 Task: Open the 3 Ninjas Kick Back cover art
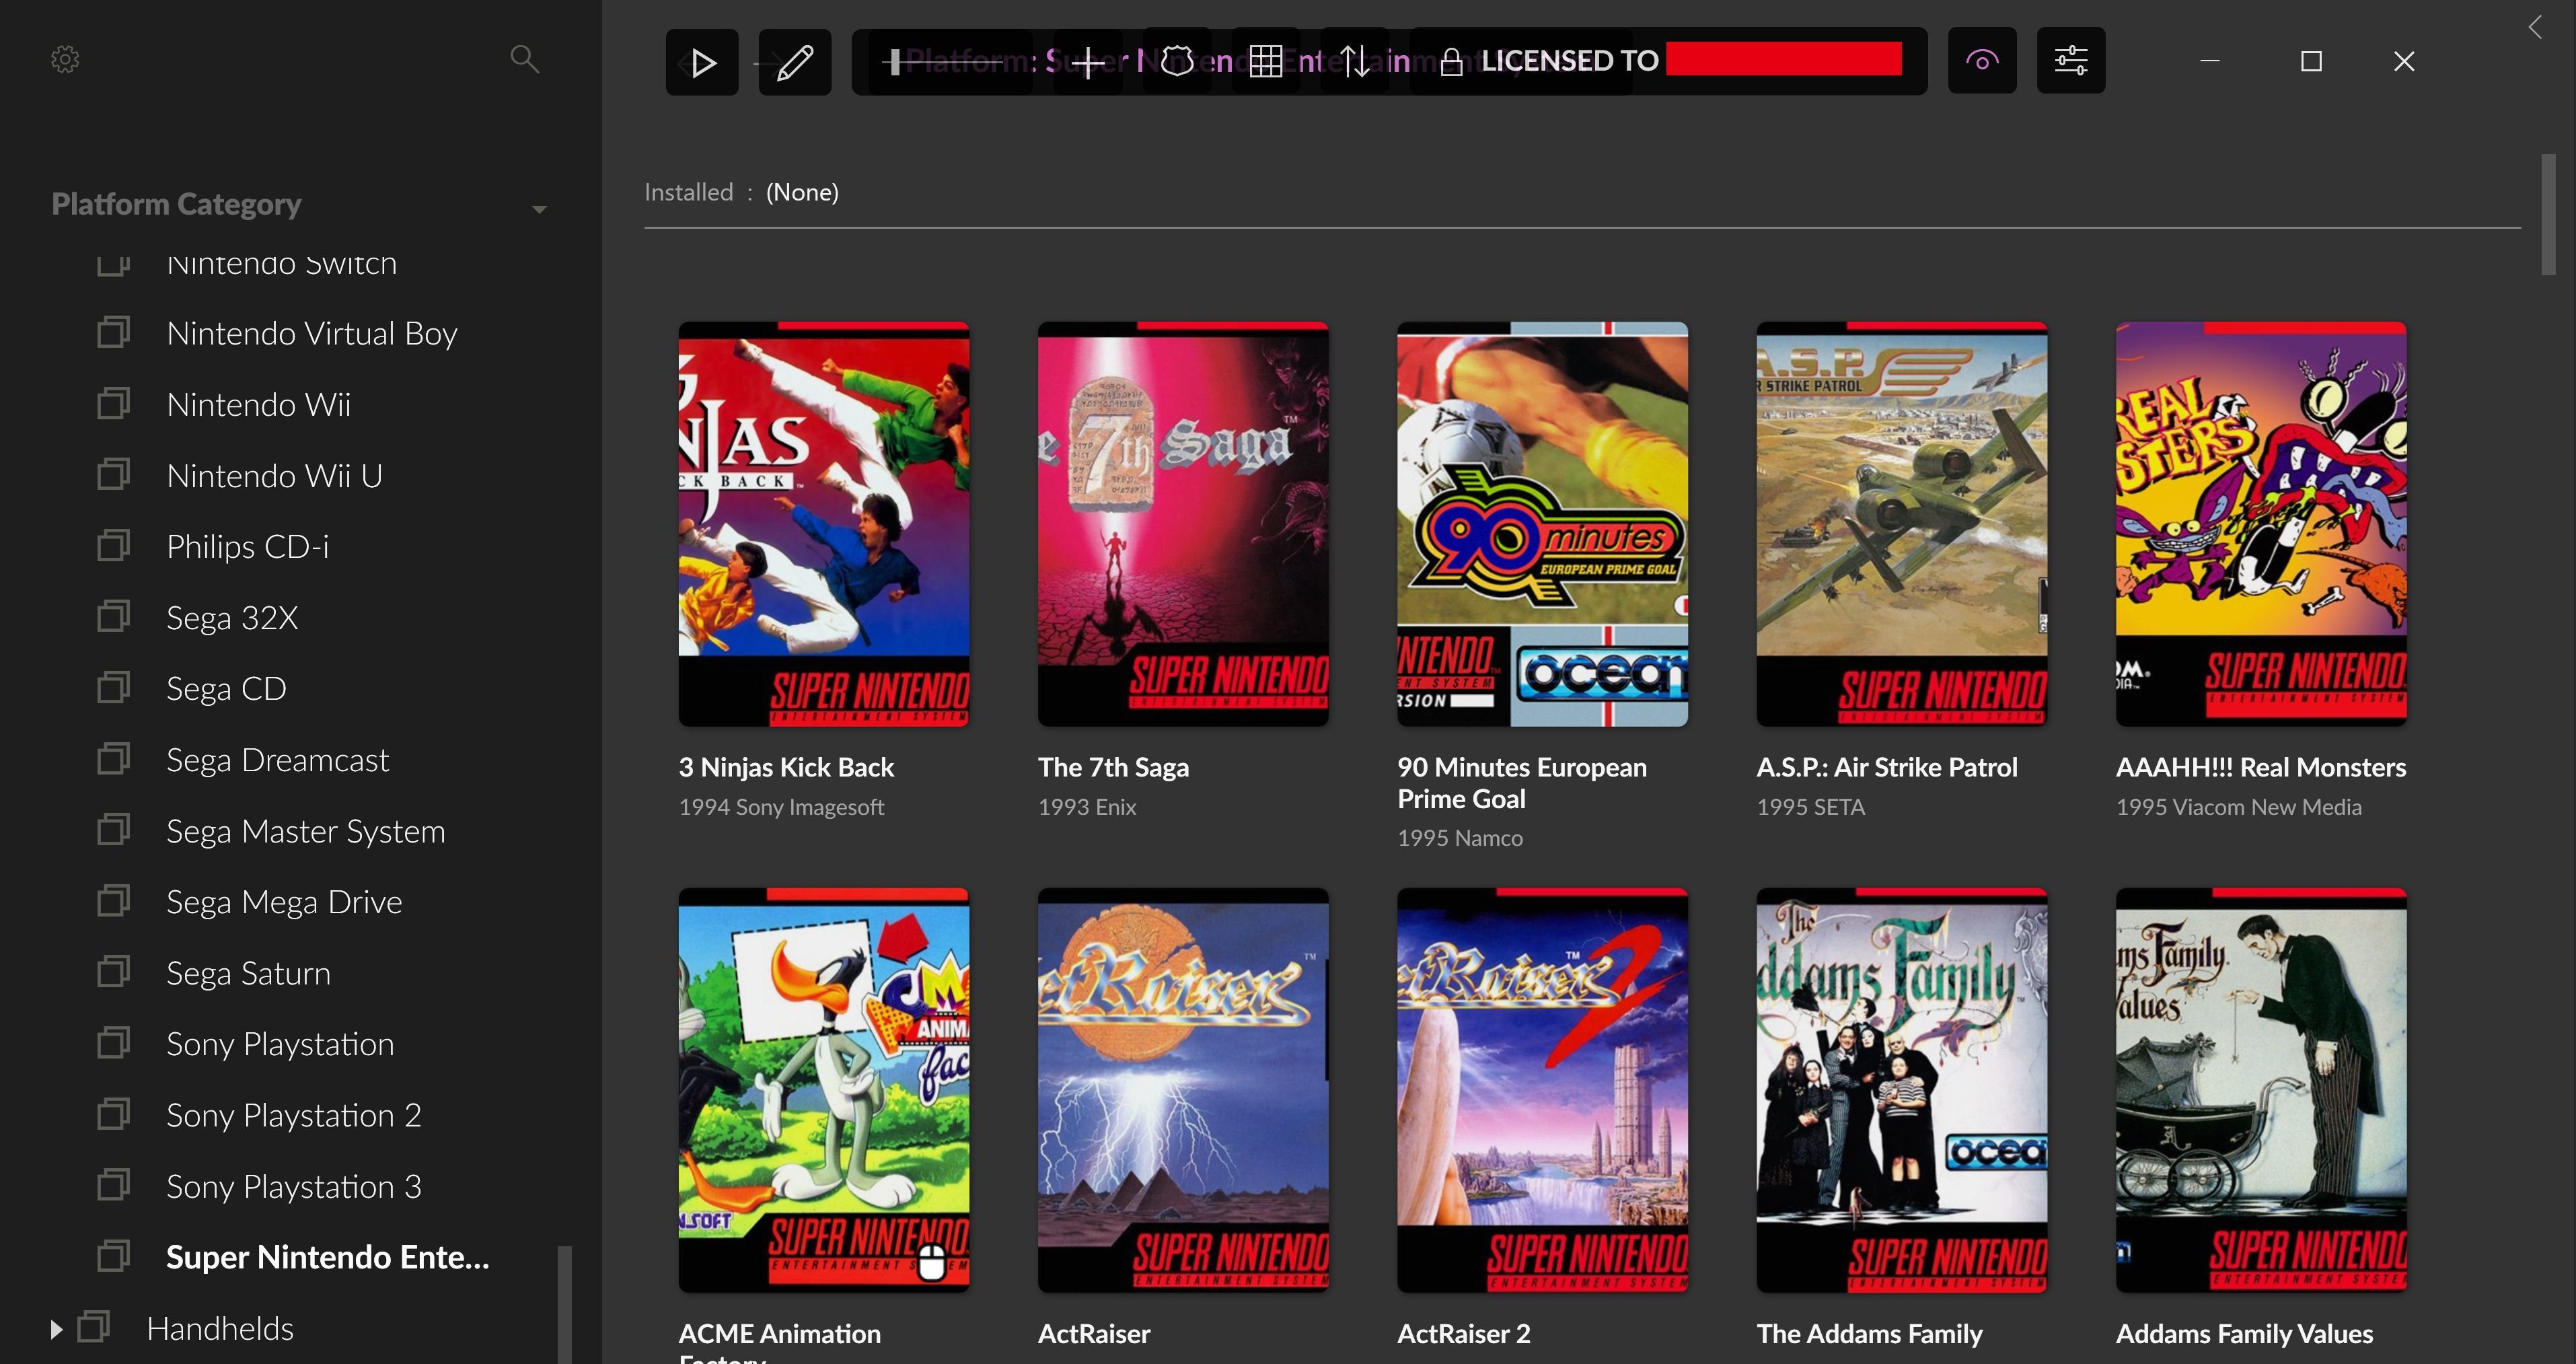[824, 524]
